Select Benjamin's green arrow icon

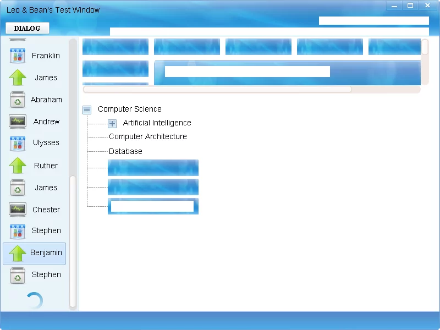tap(18, 253)
